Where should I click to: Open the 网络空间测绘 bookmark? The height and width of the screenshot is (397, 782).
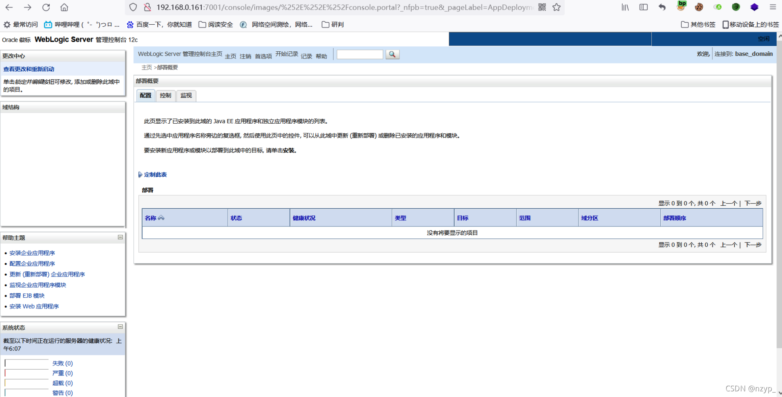click(276, 25)
